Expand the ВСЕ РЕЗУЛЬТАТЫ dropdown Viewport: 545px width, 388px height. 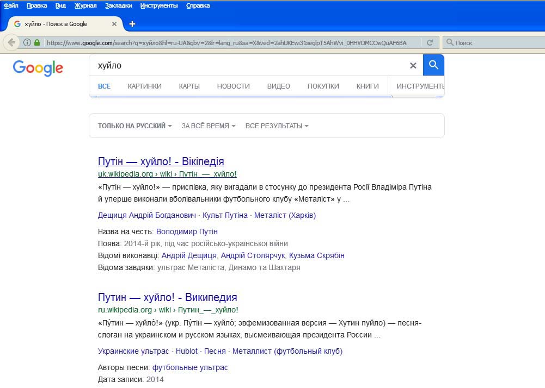tap(277, 126)
